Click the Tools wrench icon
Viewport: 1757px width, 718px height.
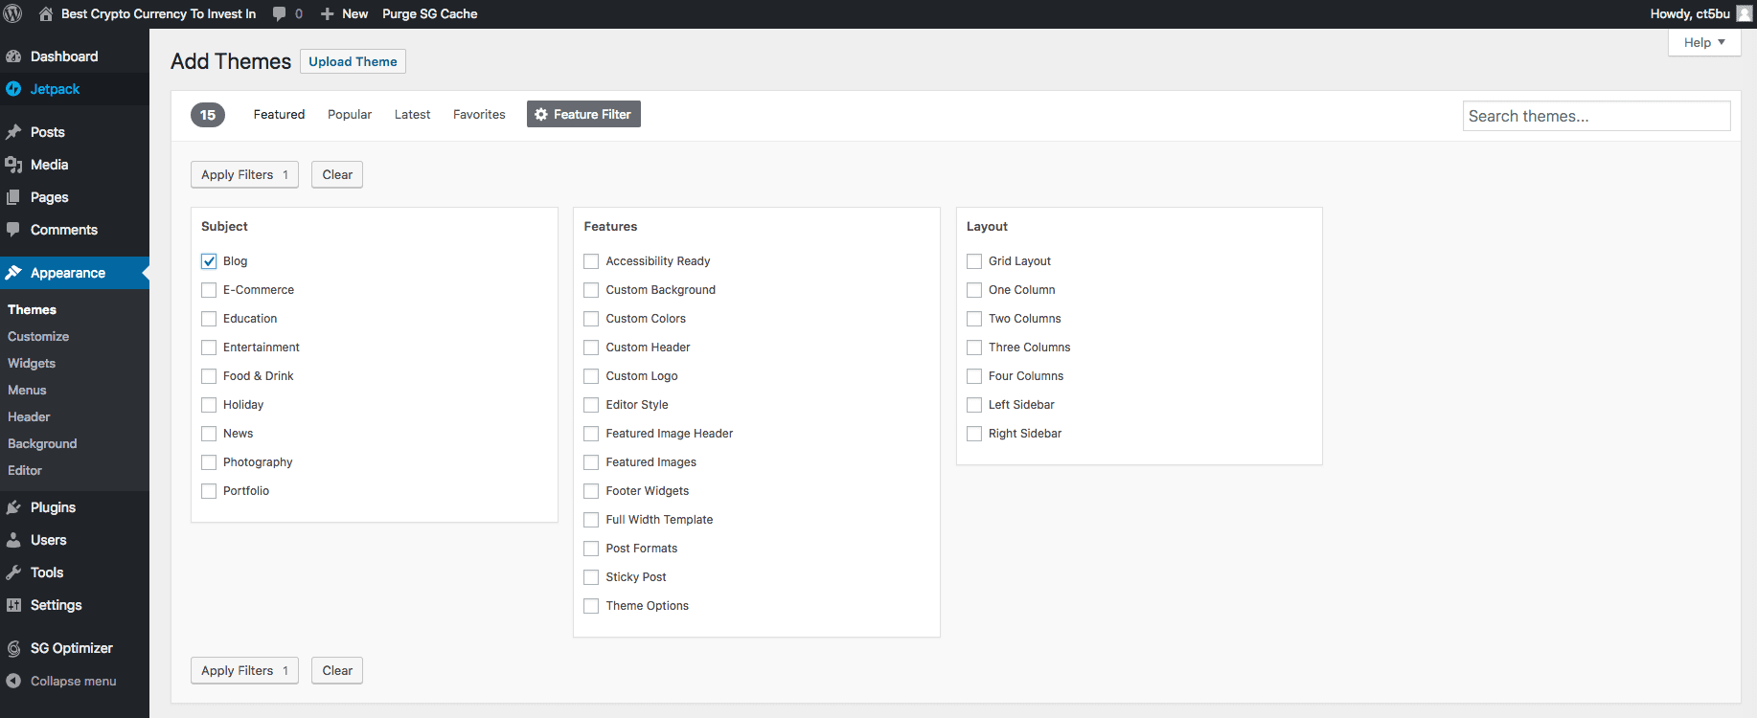point(13,572)
